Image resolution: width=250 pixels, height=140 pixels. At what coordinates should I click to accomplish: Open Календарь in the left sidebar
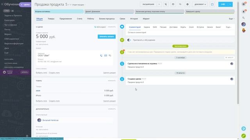point(9,20)
